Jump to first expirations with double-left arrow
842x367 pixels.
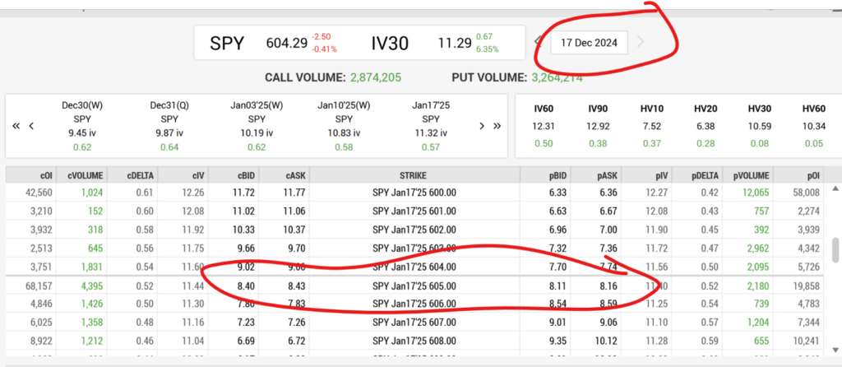click(x=16, y=126)
